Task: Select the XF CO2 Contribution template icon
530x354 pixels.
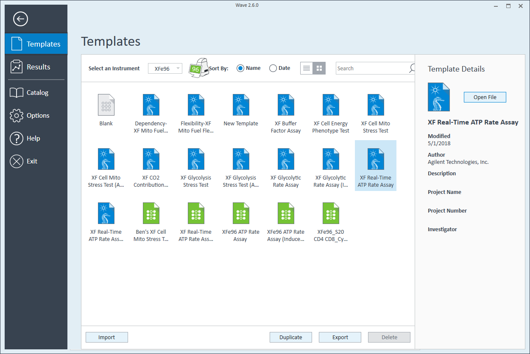Action: coord(151,159)
